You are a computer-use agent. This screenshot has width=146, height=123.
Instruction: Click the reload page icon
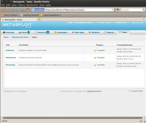tap(17, 10)
